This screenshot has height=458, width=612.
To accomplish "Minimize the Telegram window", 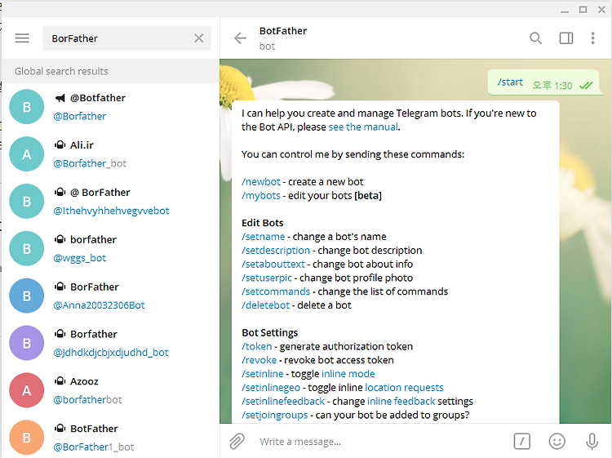I will pos(565,11).
